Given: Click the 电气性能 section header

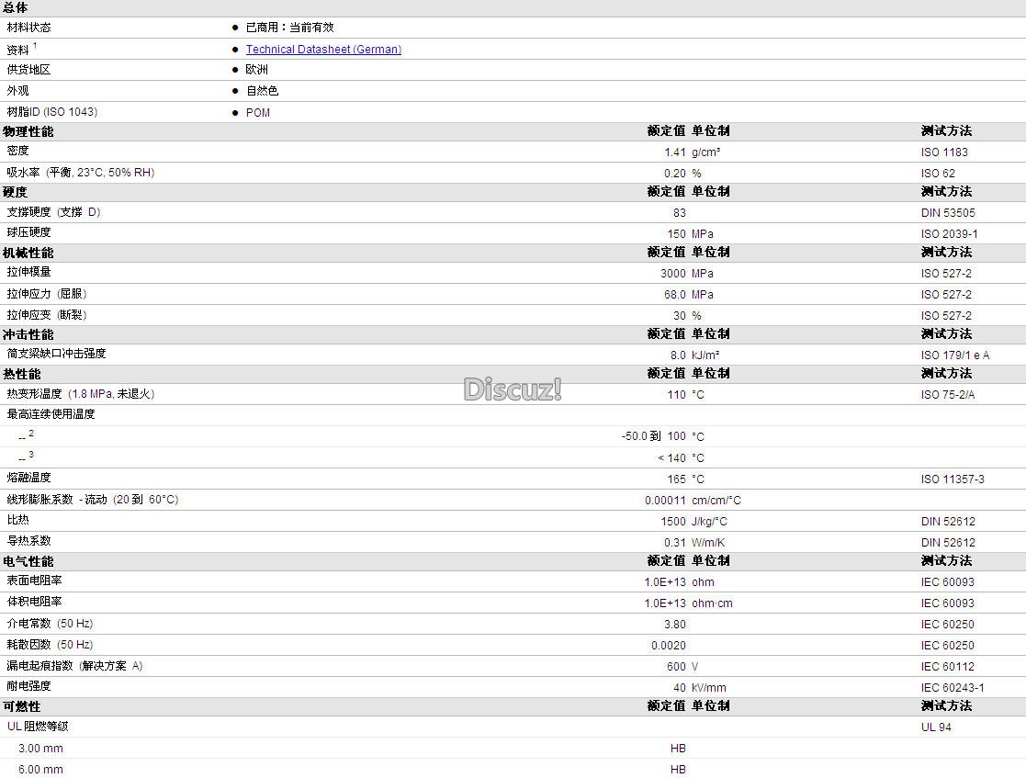Looking at the screenshot, I should (x=28, y=561).
